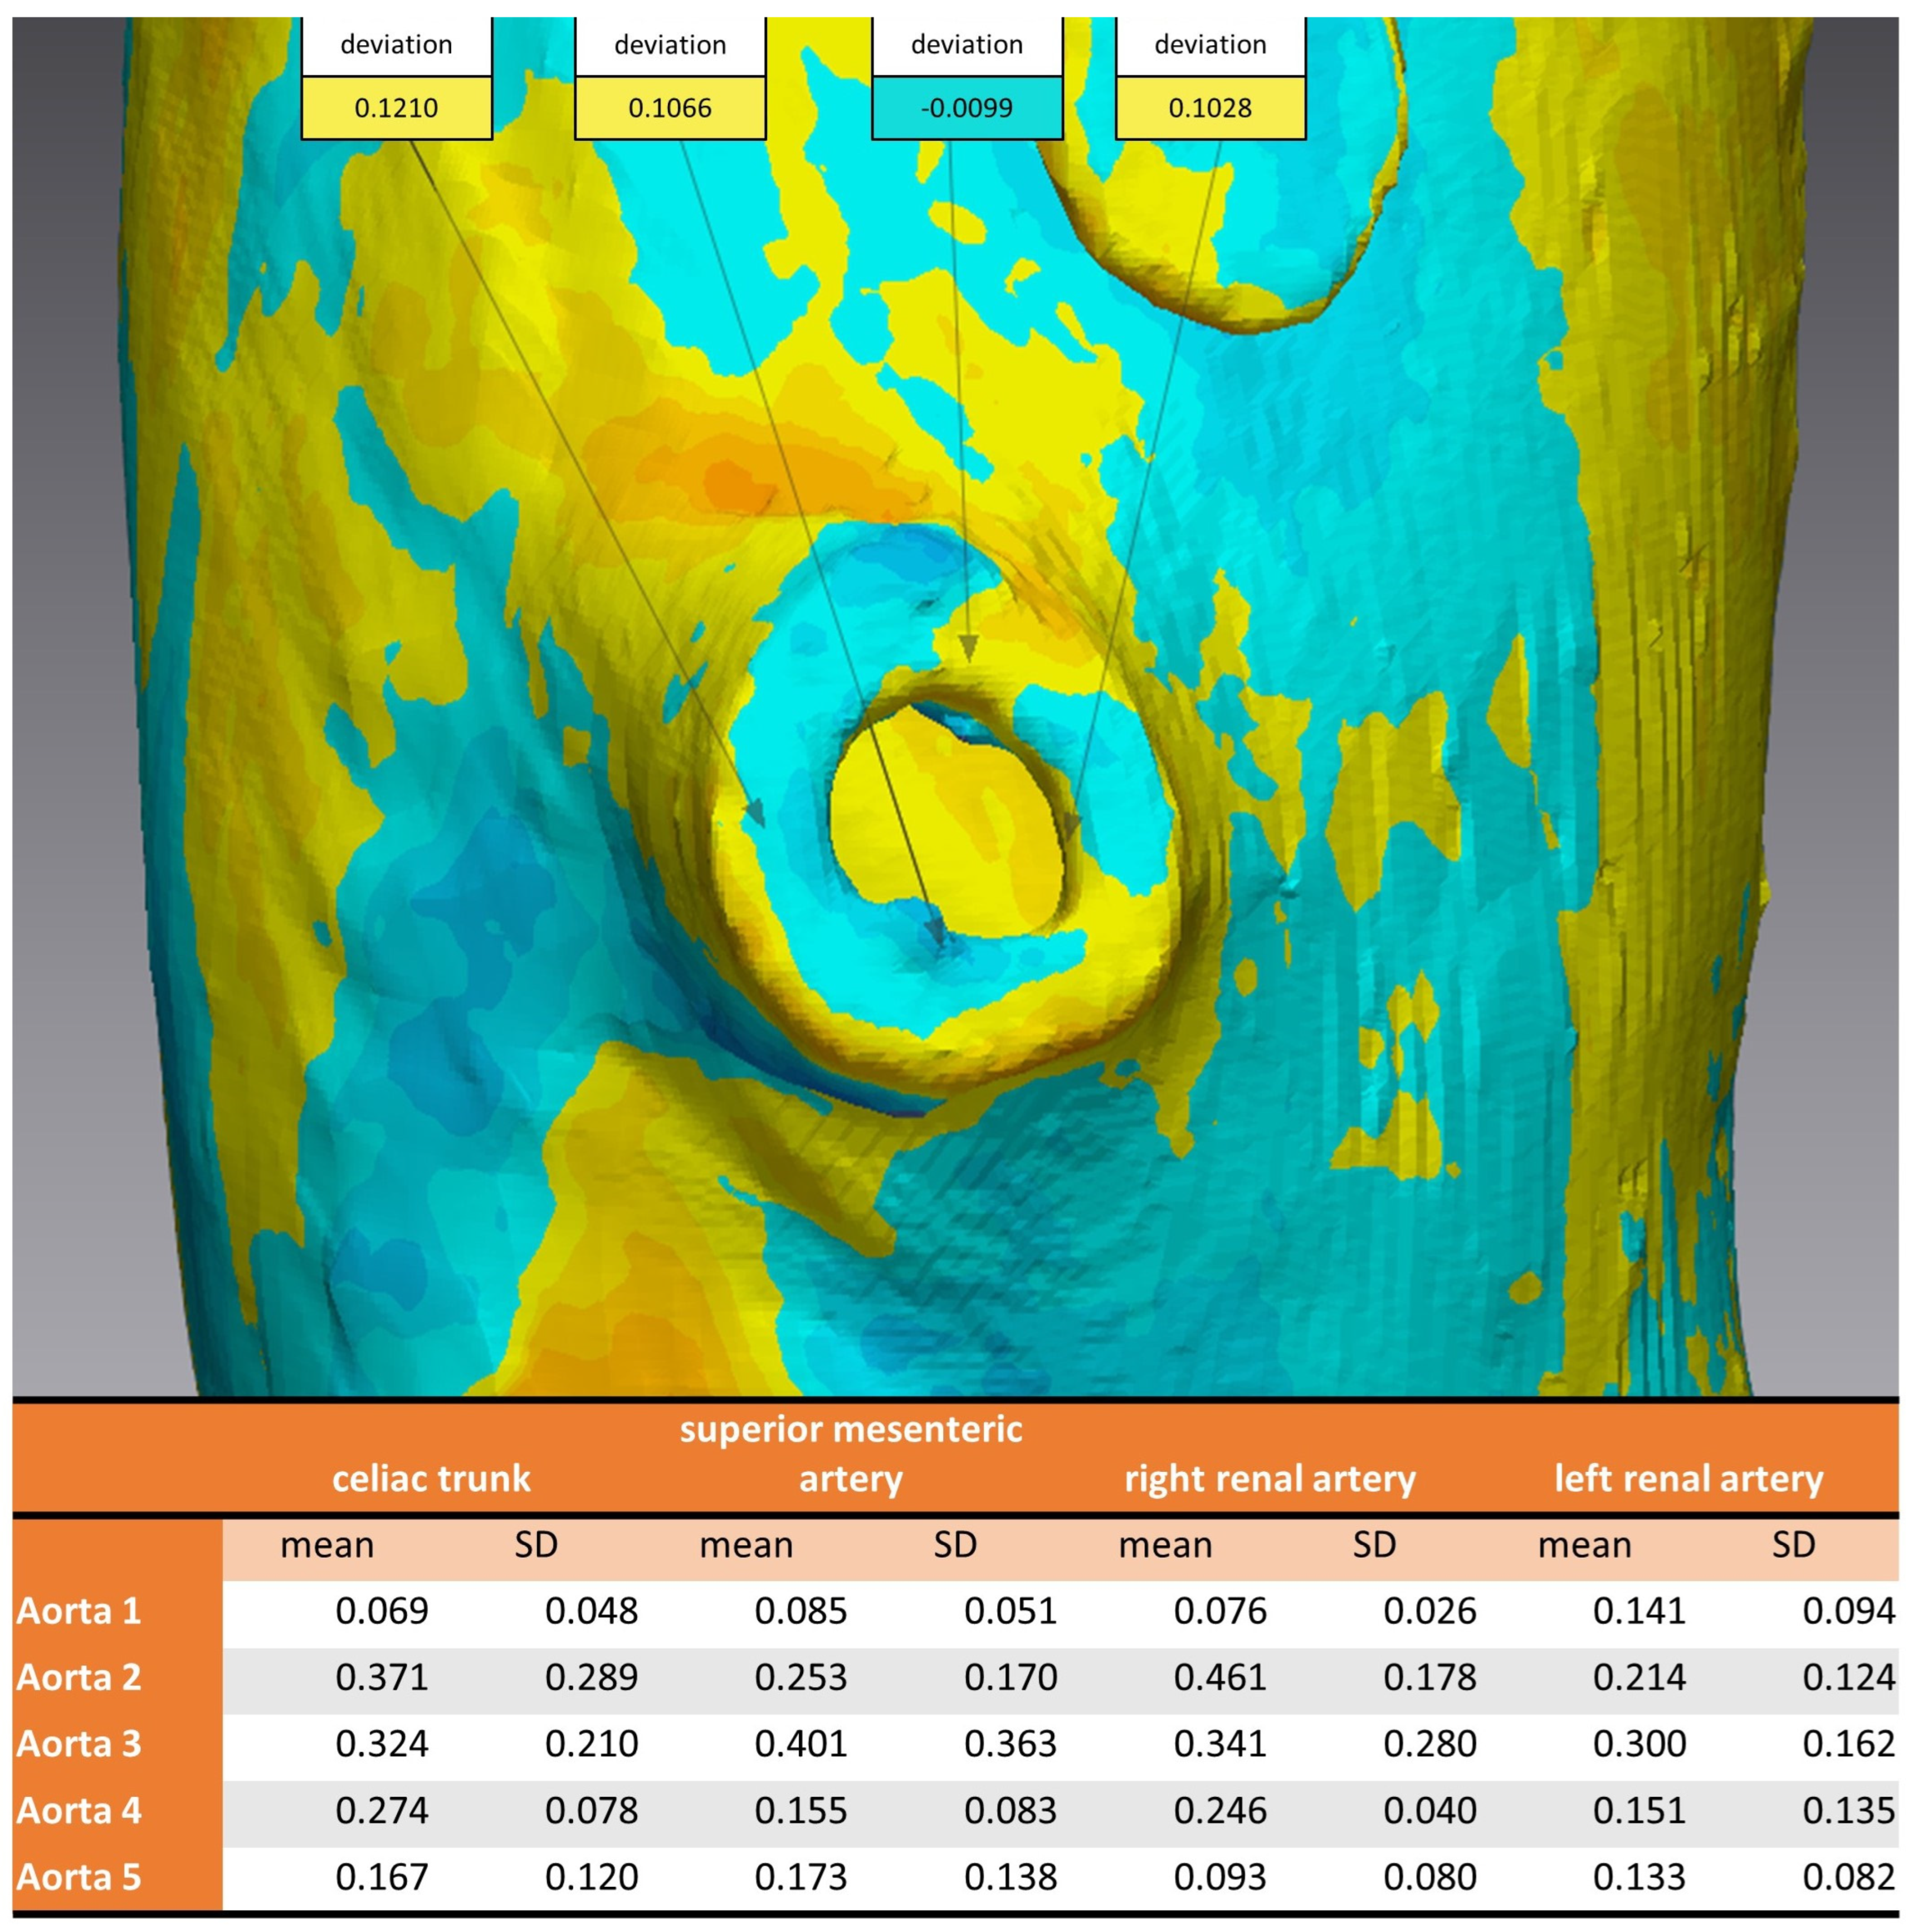Click the Aorta 4 row label

pyautogui.click(x=79, y=1810)
